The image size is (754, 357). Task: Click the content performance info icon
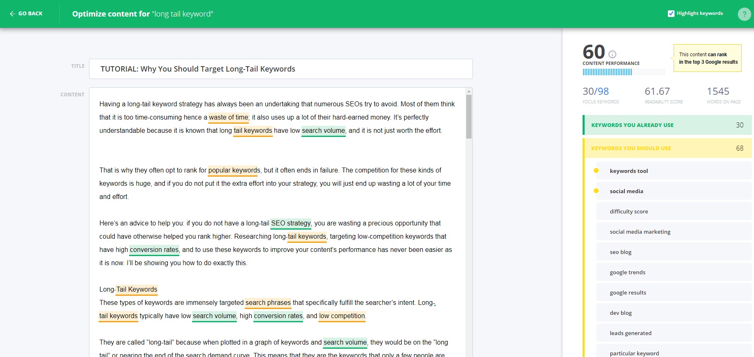(612, 54)
